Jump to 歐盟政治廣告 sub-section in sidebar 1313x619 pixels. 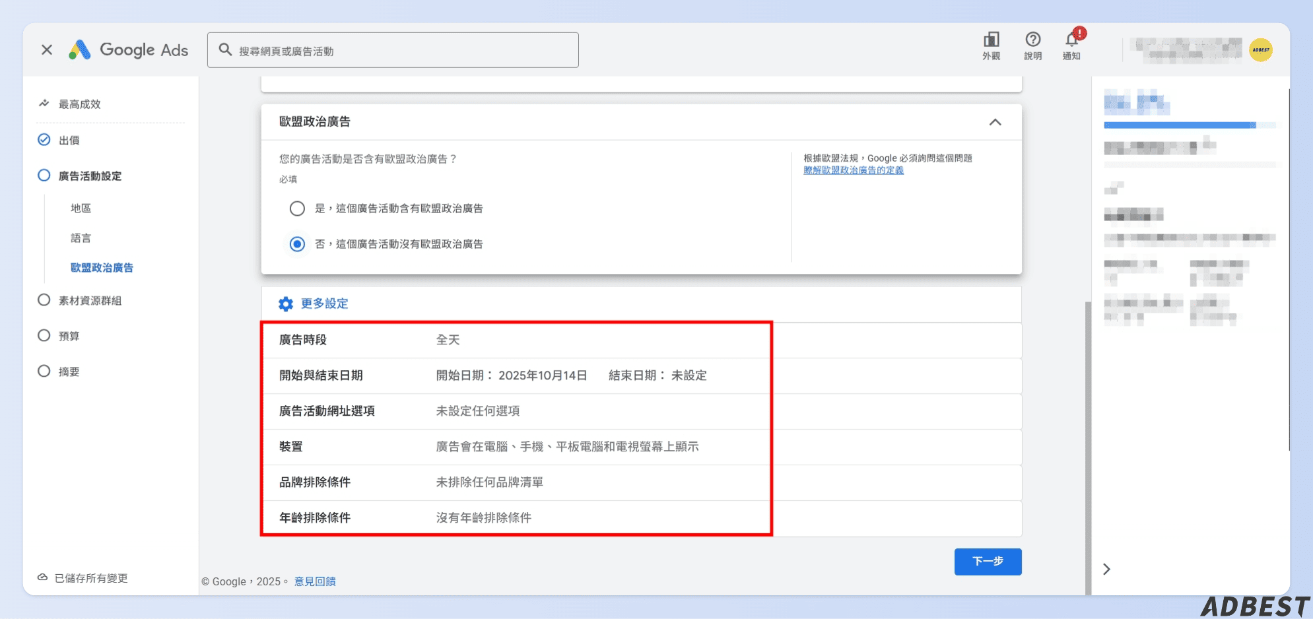tap(102, 267)
